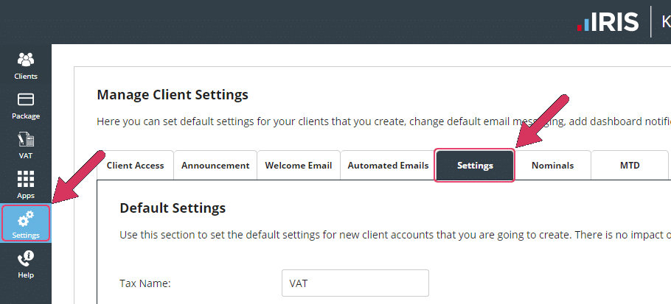
Task: Open the Announcement tab
Action: [x=215, y=166]
